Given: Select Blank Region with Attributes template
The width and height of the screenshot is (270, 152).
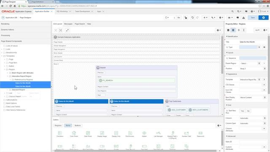Looking at the screenshot, I should click(22, 73).
